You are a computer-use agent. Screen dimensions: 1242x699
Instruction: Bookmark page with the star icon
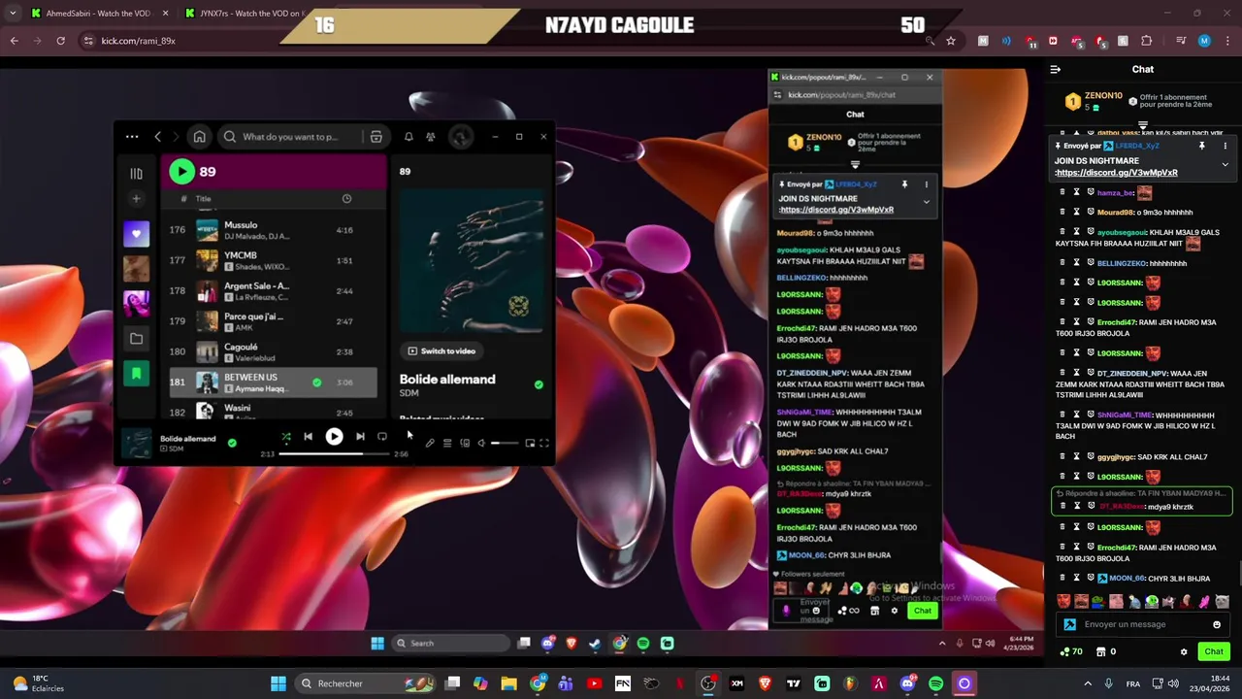951,41
